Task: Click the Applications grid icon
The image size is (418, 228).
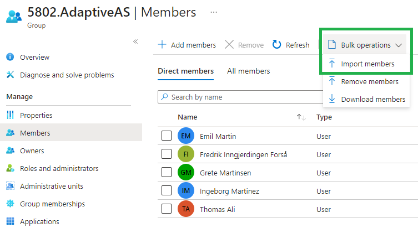Action: (x=10, y=221)
